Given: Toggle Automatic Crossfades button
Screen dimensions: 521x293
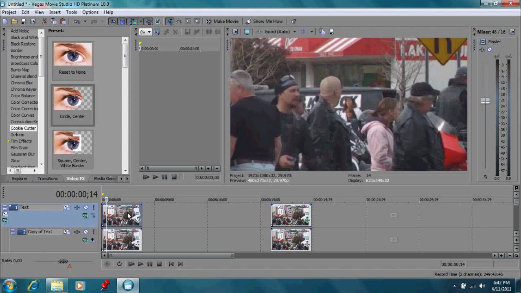Looking at the screenshot, I should [123, 21].
